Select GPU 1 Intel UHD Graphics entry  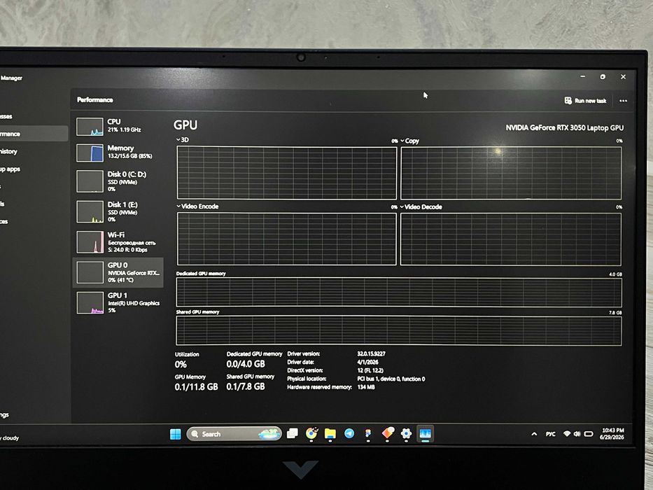[x=118, y=302]
